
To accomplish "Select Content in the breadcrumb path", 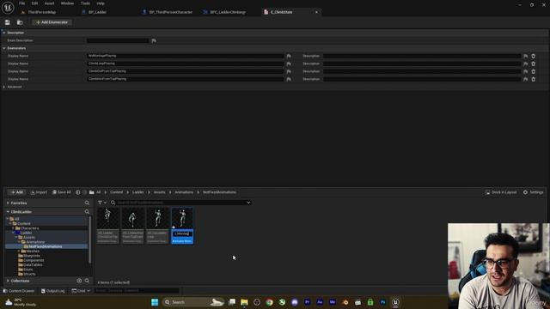I will [x=117, y=192].
